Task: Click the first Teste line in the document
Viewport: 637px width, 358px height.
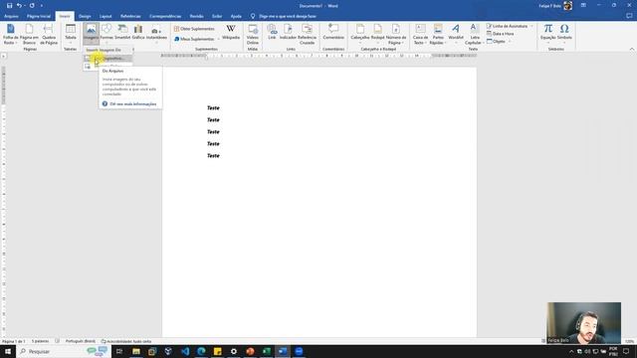Action: pyautogui.click(x=213, y=108)
